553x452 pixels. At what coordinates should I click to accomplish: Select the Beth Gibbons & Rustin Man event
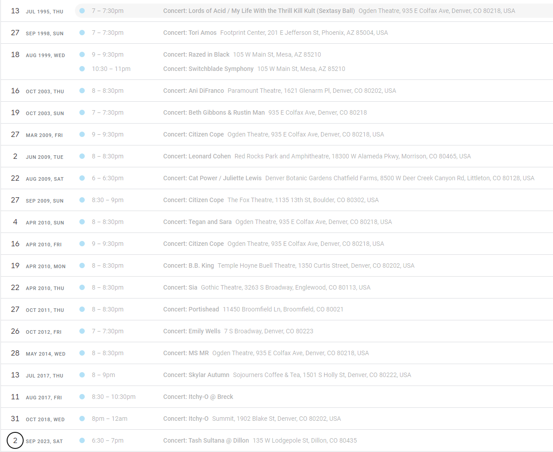pyautogui.click(x=214, y=112)
